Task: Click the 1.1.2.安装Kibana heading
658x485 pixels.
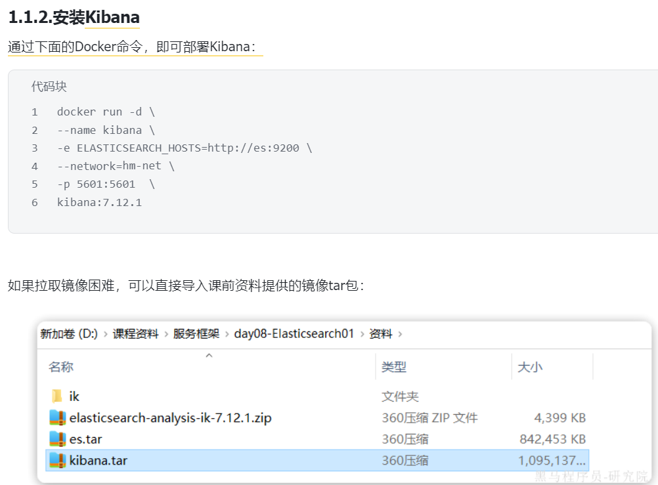Action: pyautogui.click(x=74, y=17)
